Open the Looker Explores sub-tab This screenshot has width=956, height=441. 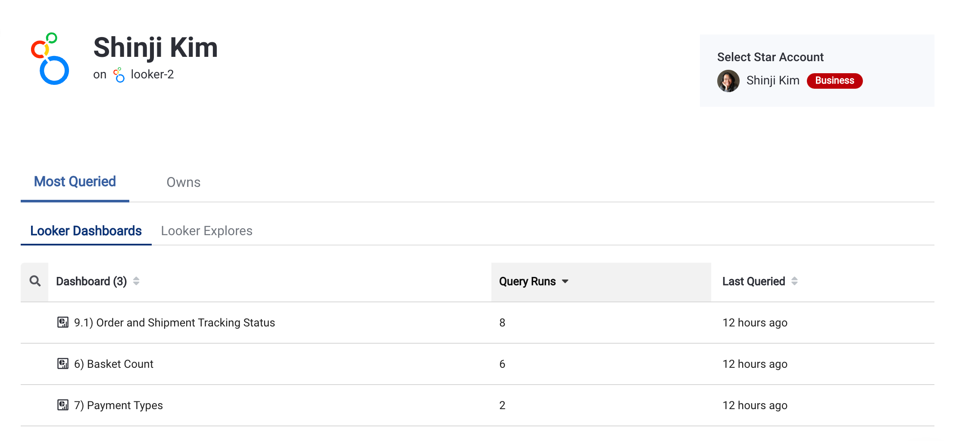point(206,231)
